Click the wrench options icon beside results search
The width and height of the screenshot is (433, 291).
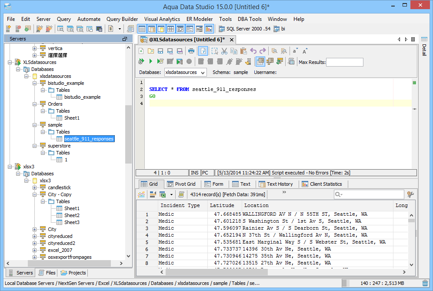411,194
